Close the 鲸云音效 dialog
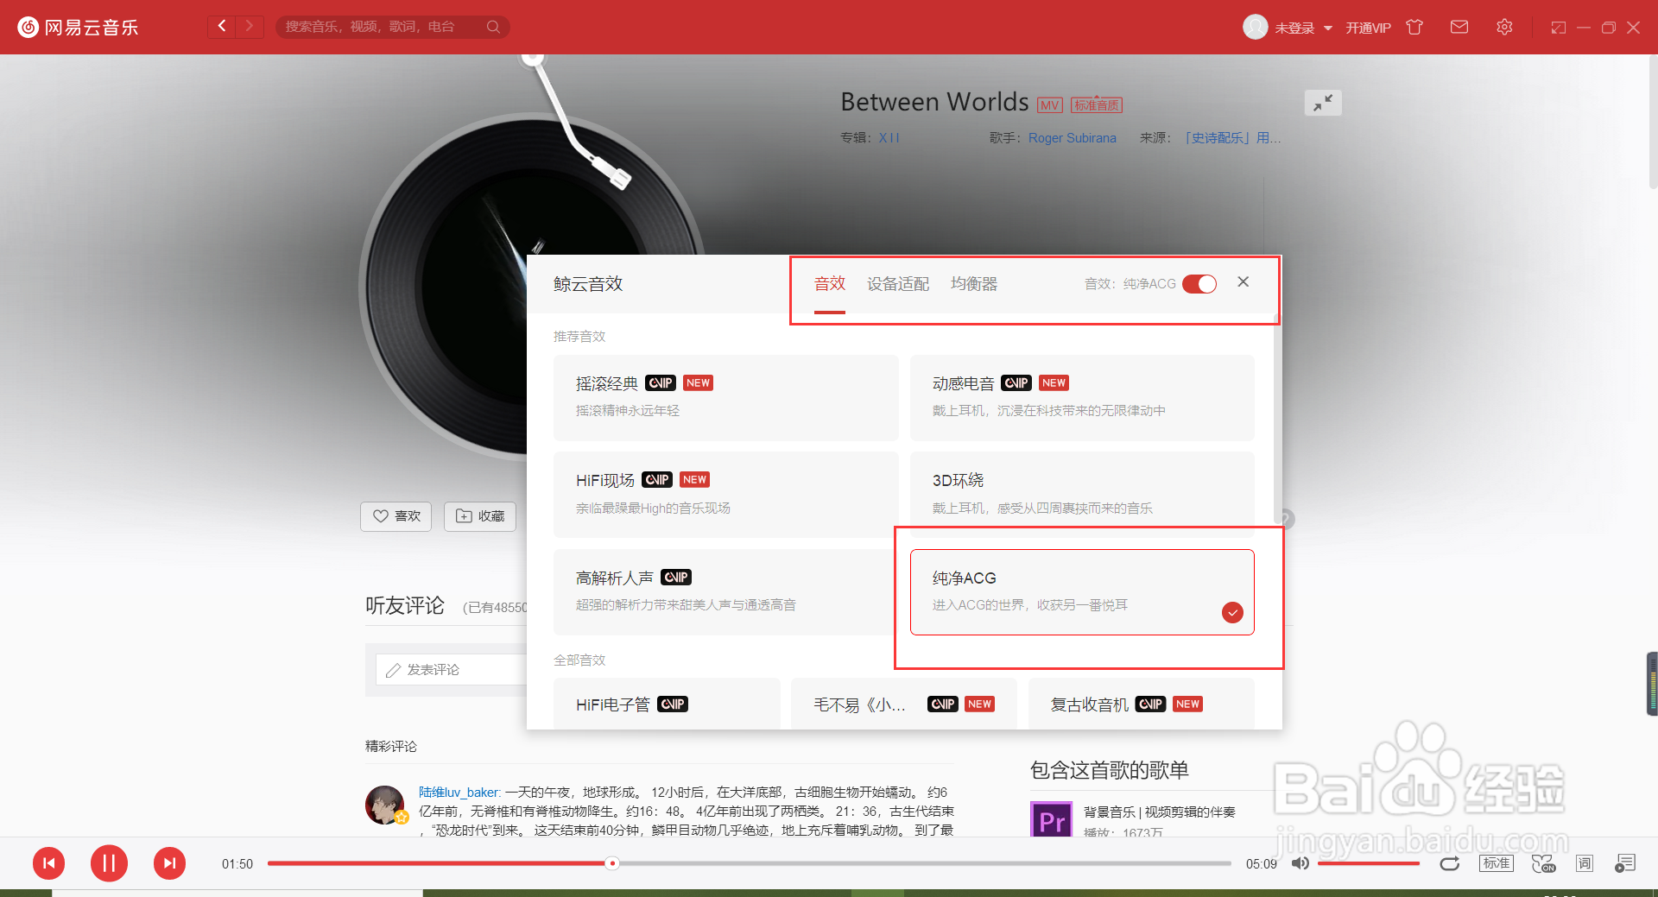Viewport: 1658px width, 897px height. tap(1243, 281)
